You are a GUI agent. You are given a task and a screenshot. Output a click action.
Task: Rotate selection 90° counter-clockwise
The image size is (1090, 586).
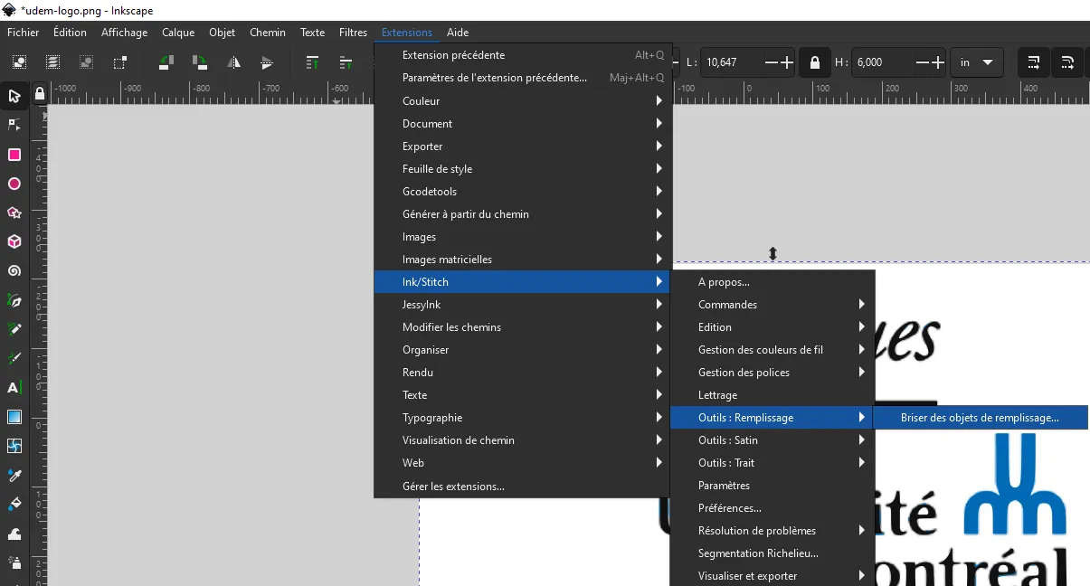pos(166,62)
